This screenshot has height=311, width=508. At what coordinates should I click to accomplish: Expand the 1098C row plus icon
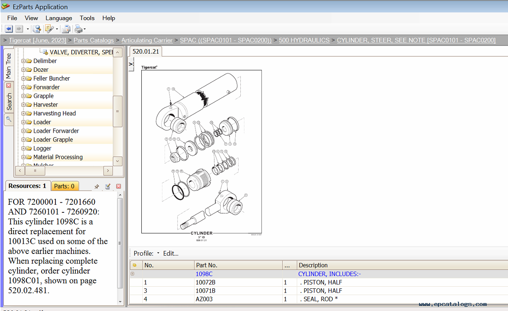pyautogui.click(x=133, y=274)
